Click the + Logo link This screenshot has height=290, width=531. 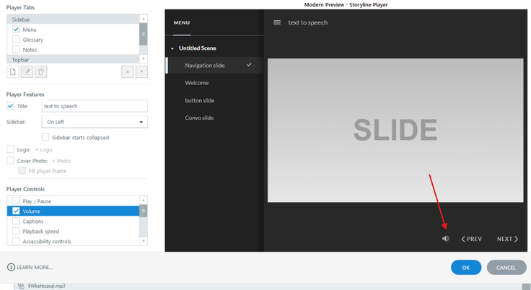(x=44, y=150)
